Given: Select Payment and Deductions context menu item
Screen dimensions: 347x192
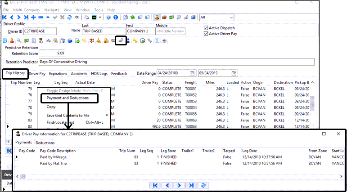Looking at the screenshot, I should click(x=68, y=98).
